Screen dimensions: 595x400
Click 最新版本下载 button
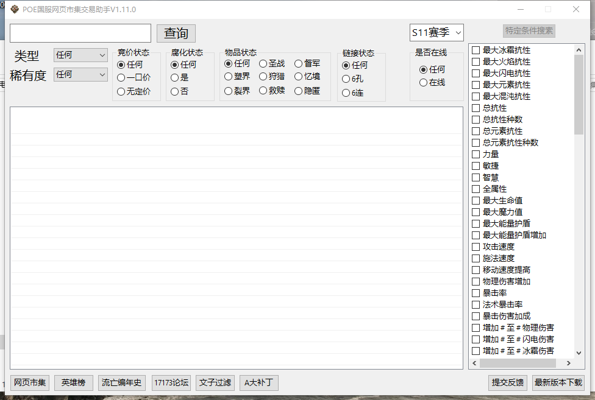[558, 383]
